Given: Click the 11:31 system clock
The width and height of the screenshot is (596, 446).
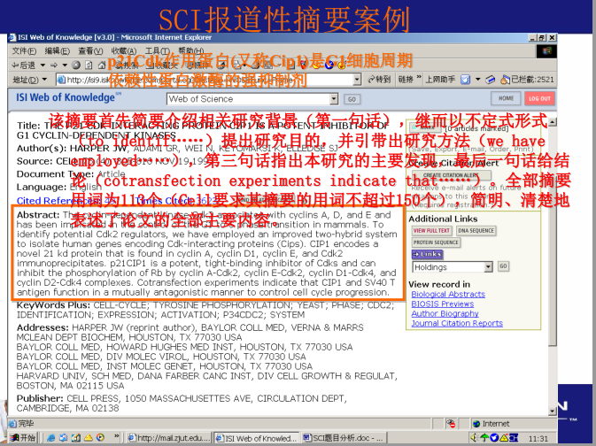Looking at the screenshot, I should [538, 438].
